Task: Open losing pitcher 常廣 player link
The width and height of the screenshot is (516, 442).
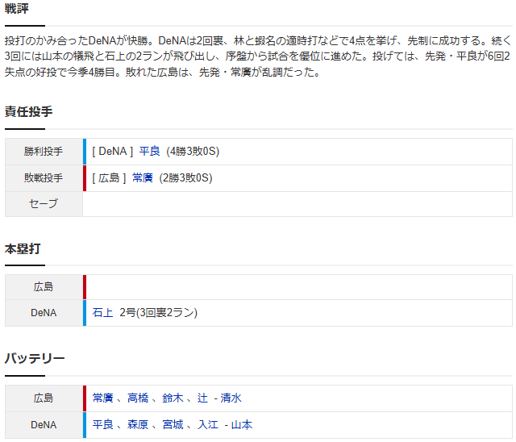Action: 143,178
